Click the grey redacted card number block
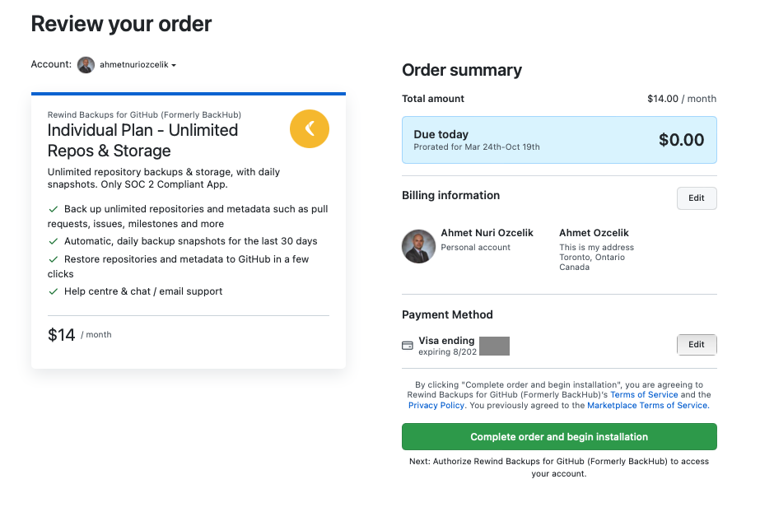The image size is (774, 521). tap(494, 346)
